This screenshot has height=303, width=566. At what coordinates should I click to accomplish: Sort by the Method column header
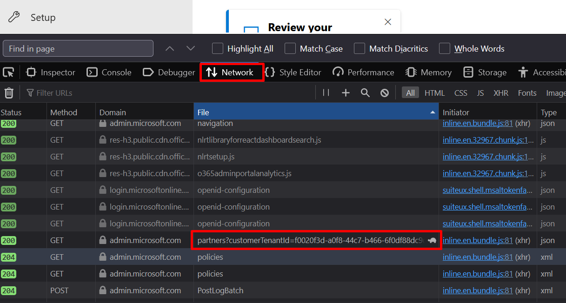click(x=71, y=112)
